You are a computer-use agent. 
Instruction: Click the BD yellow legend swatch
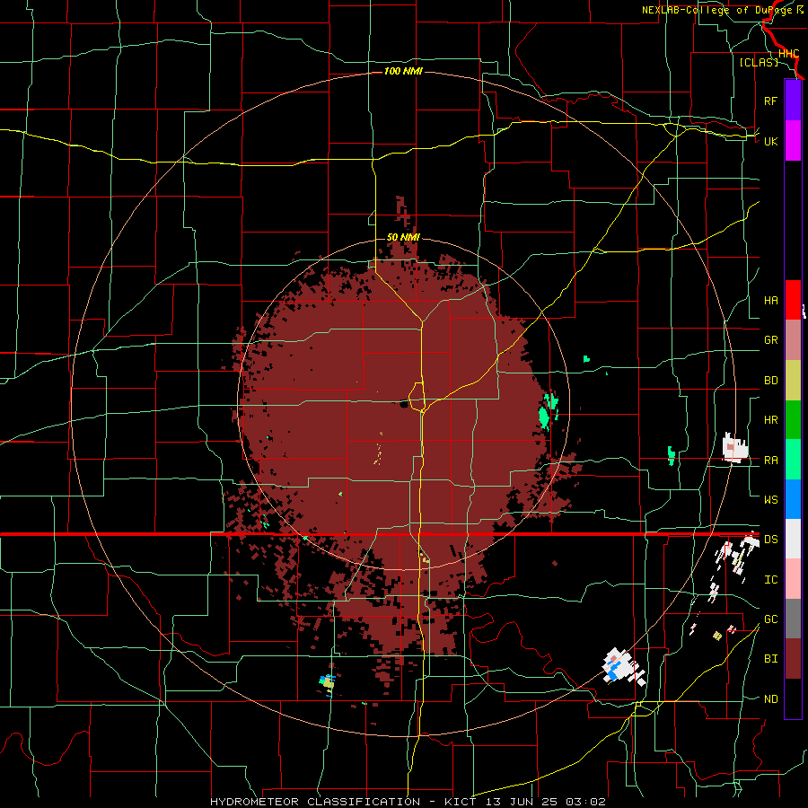793,381
